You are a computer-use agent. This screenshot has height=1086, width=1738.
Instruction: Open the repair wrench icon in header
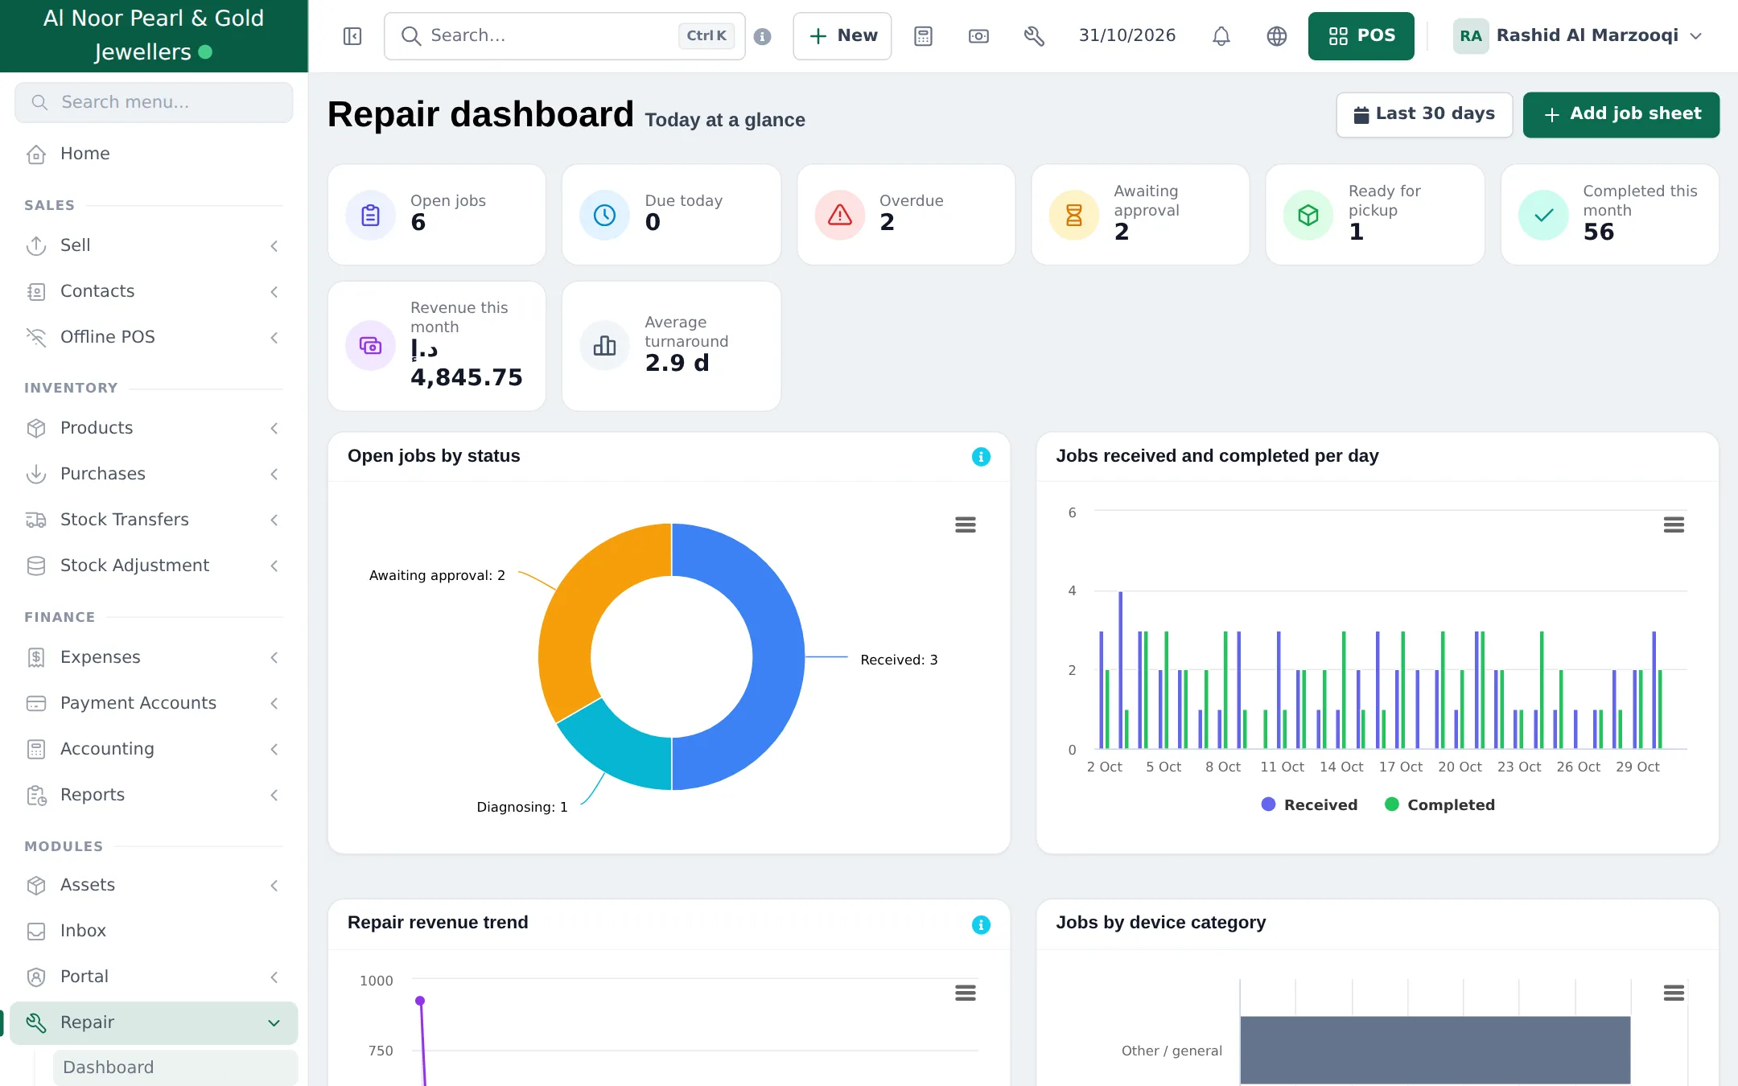1034,36
